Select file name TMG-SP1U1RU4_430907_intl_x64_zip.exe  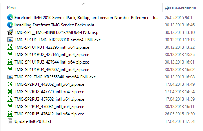(52, 70)
